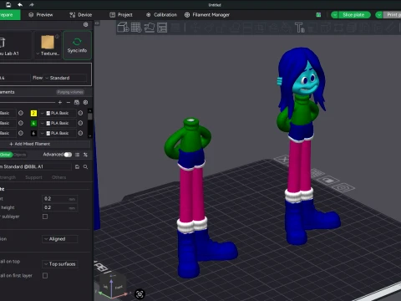Expand the Slice plate options arrow

click(334, 15)
